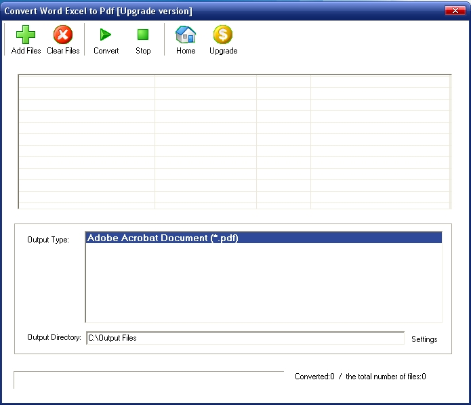
Task: Click the Converted:0 status text
Action: [314, 377]
